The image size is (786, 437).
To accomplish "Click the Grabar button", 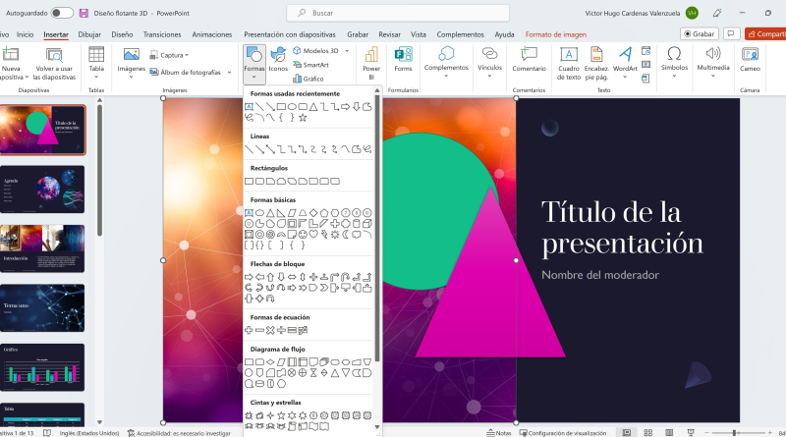I will (699, 33).
